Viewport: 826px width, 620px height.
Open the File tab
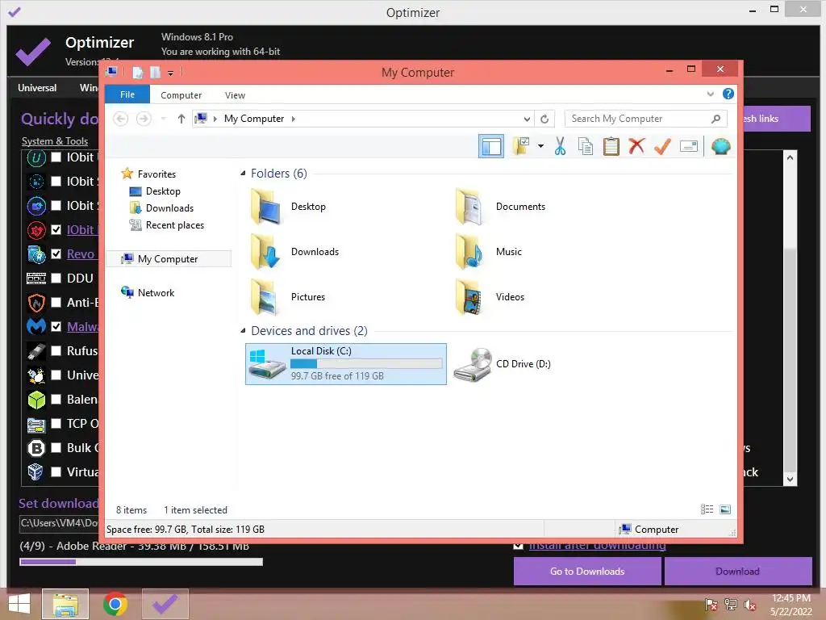(127, 94)
